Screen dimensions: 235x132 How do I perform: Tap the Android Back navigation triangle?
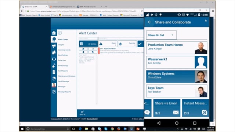159,123
